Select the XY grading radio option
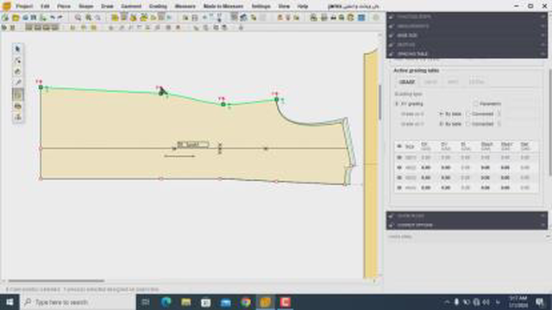 pyautogui.click(x=397, y=103)
